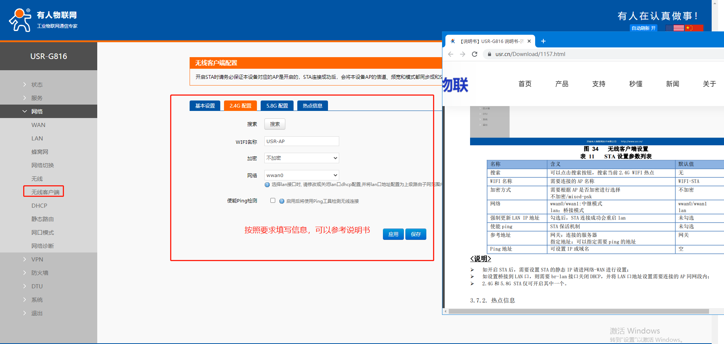Image resolution: width=724 pixels, height=344 pixels.
Task: Switch to the 5.8G 配置 tab
Action: pyautogui.click(x=277, y=106)
